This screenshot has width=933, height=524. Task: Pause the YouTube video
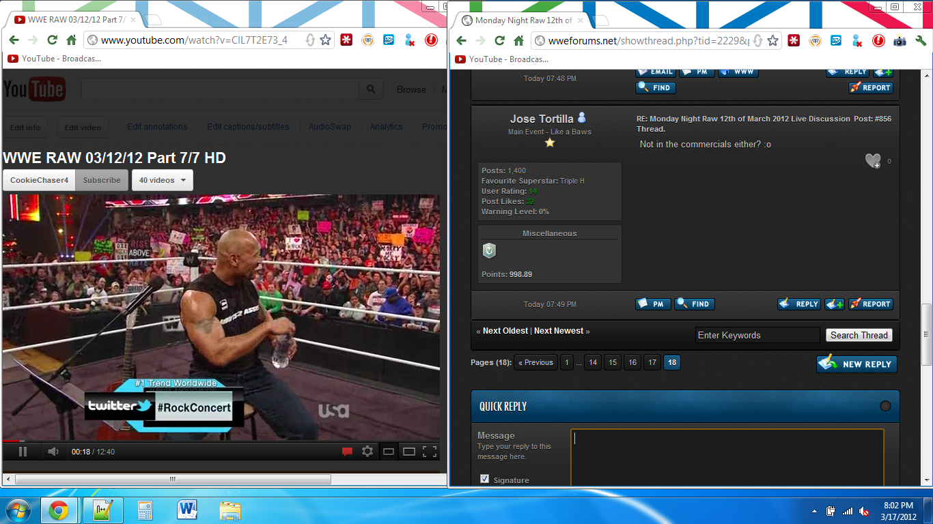click(x=23, y=451)
